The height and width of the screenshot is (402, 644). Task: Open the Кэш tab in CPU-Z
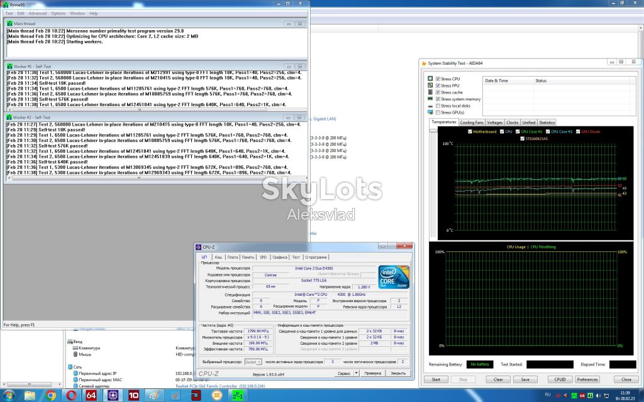click(x=218, y=257)
